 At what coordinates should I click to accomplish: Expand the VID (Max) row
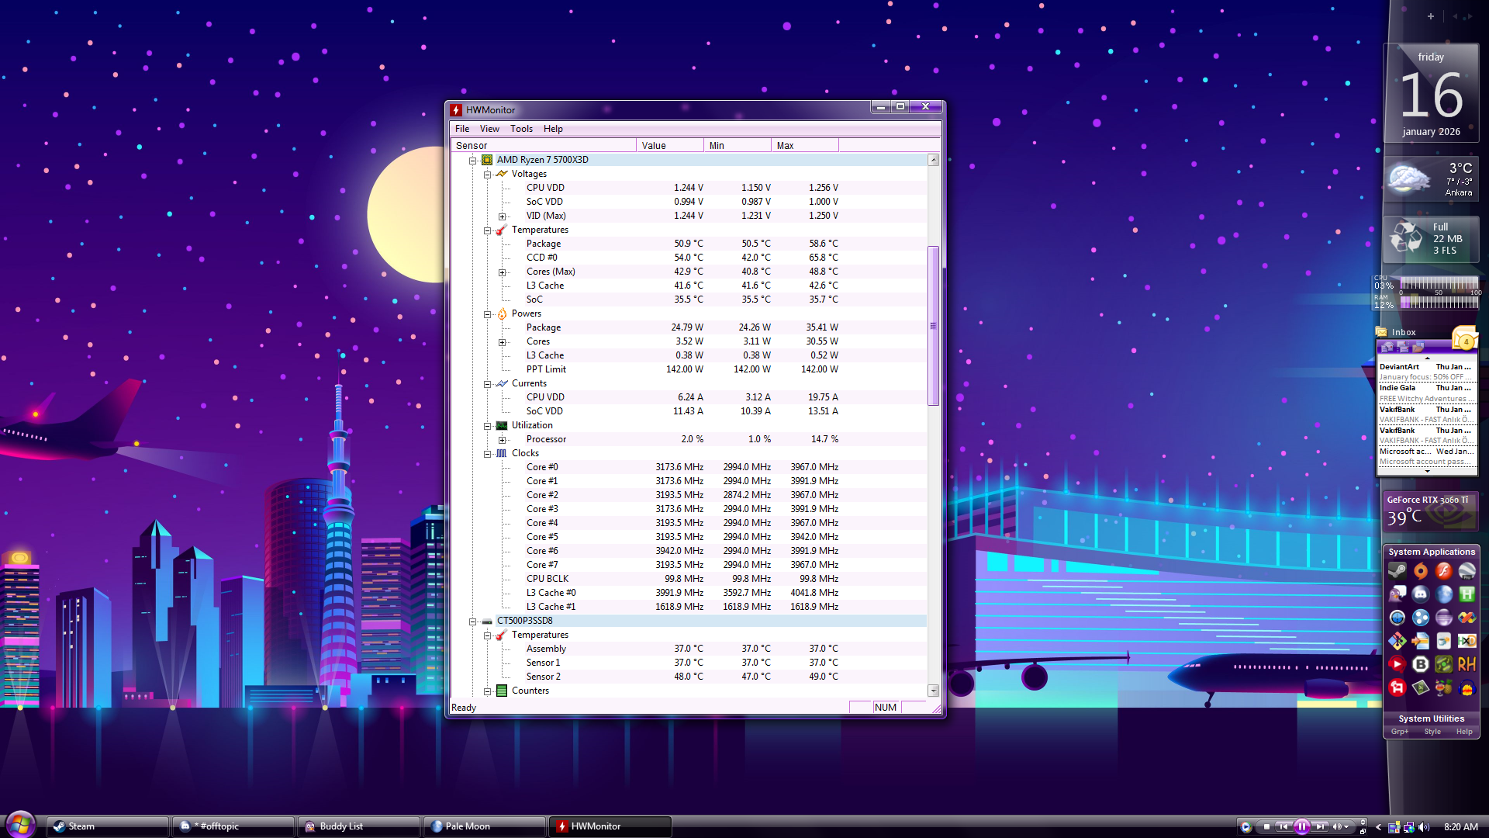pos(502,216)
